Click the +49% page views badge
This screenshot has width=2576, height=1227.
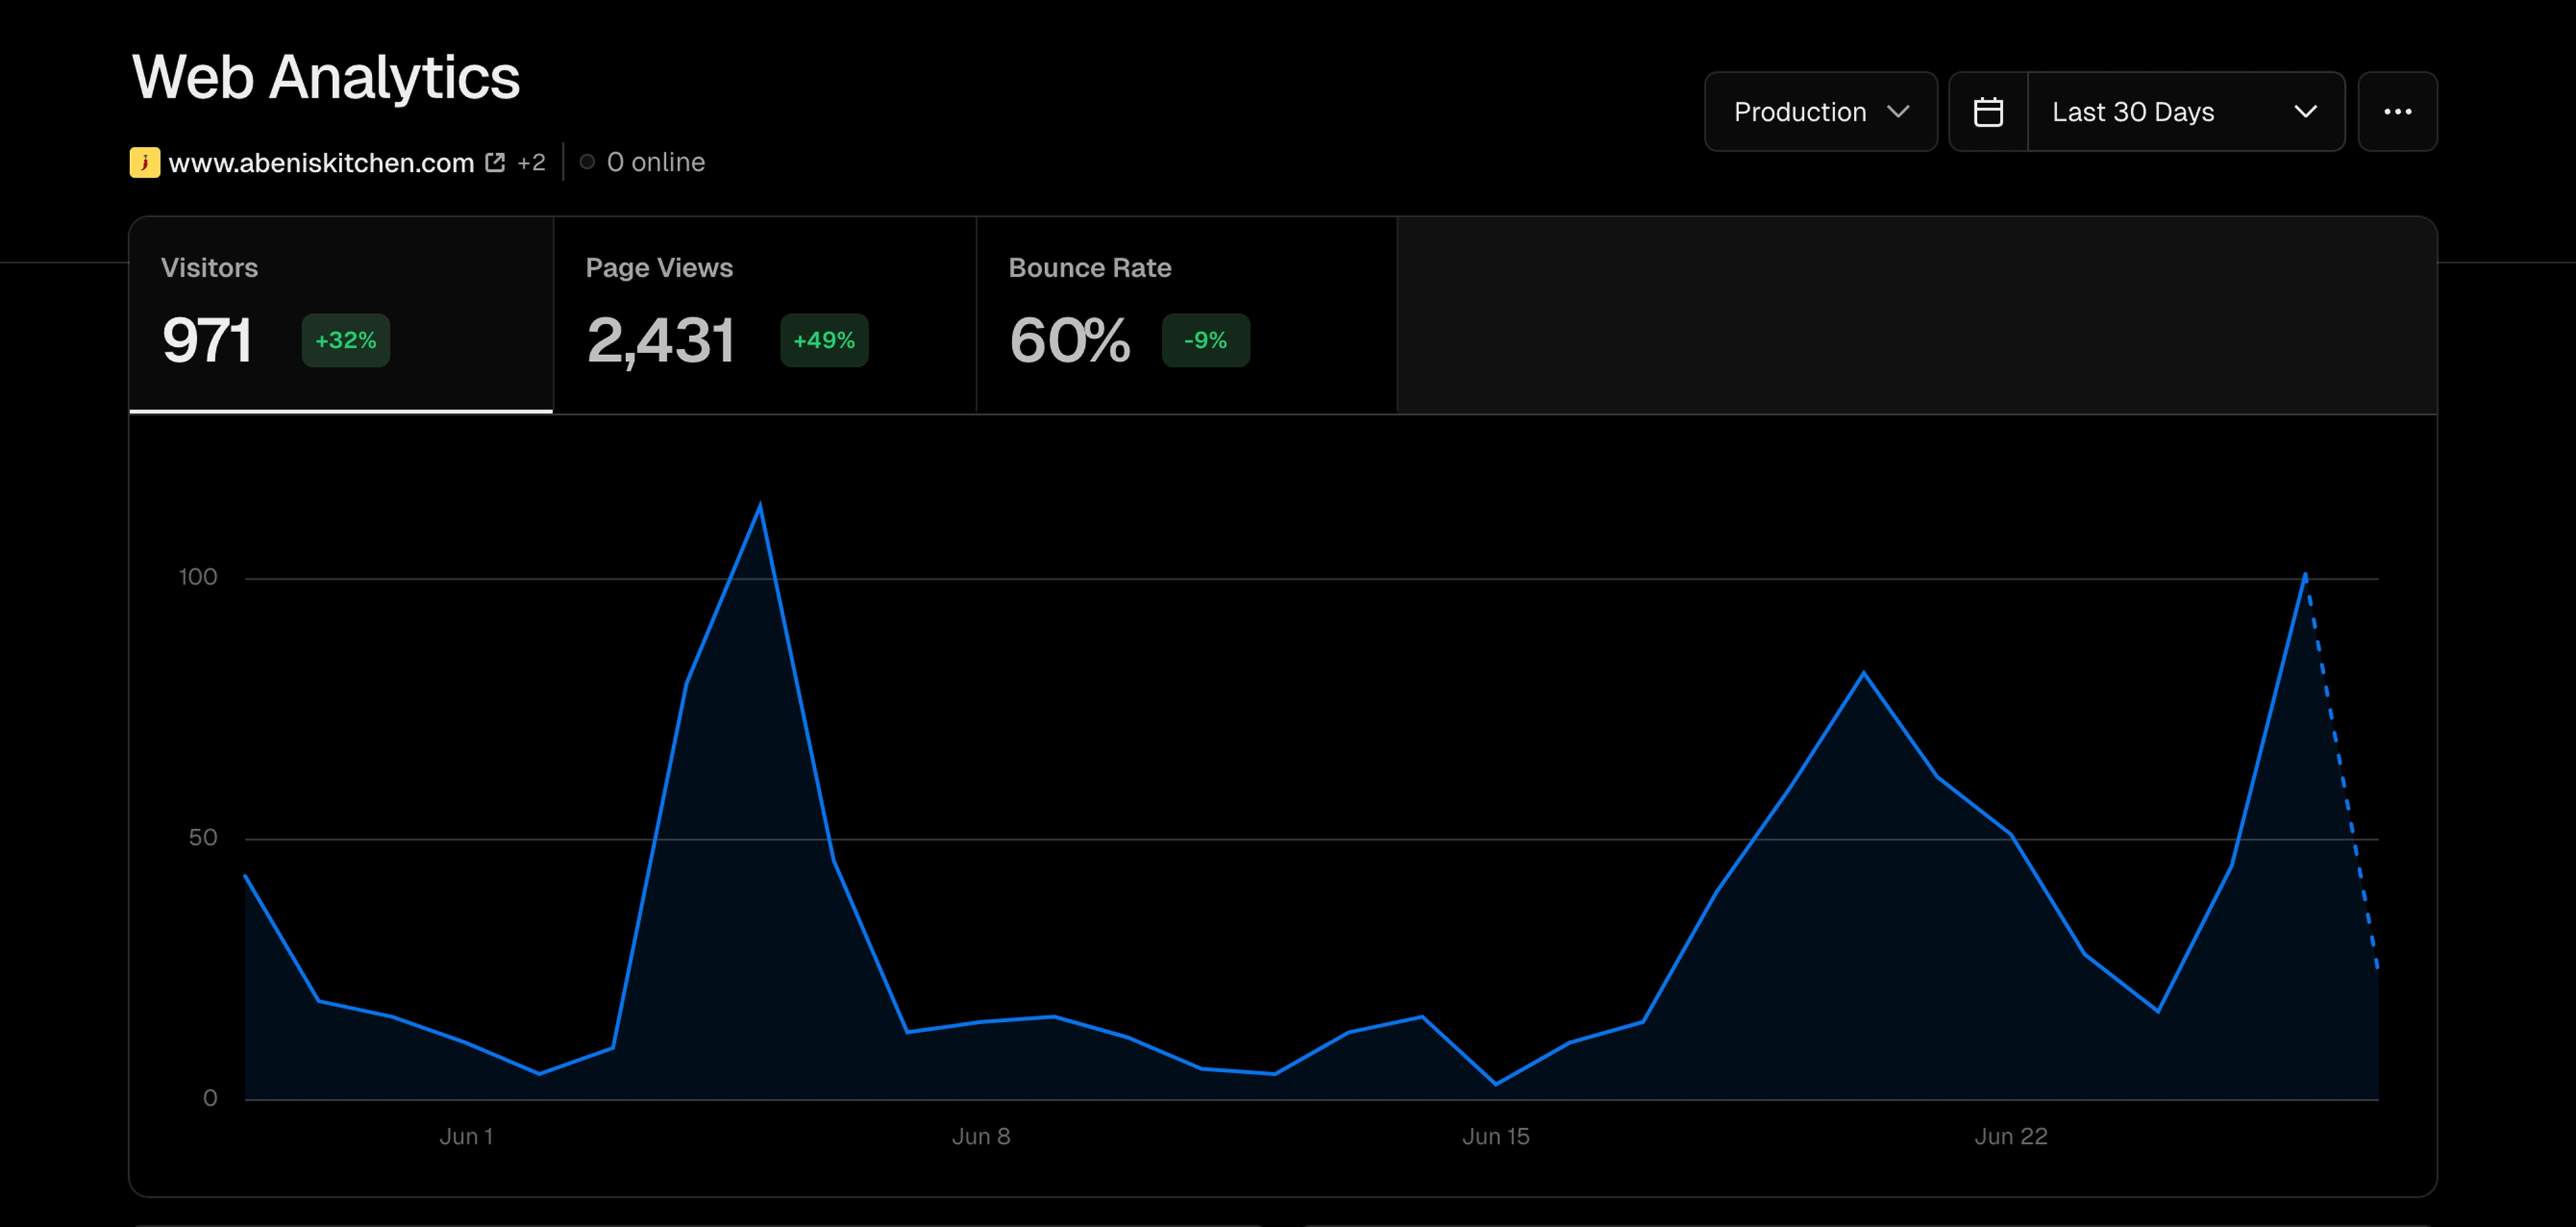click(824, 340)
